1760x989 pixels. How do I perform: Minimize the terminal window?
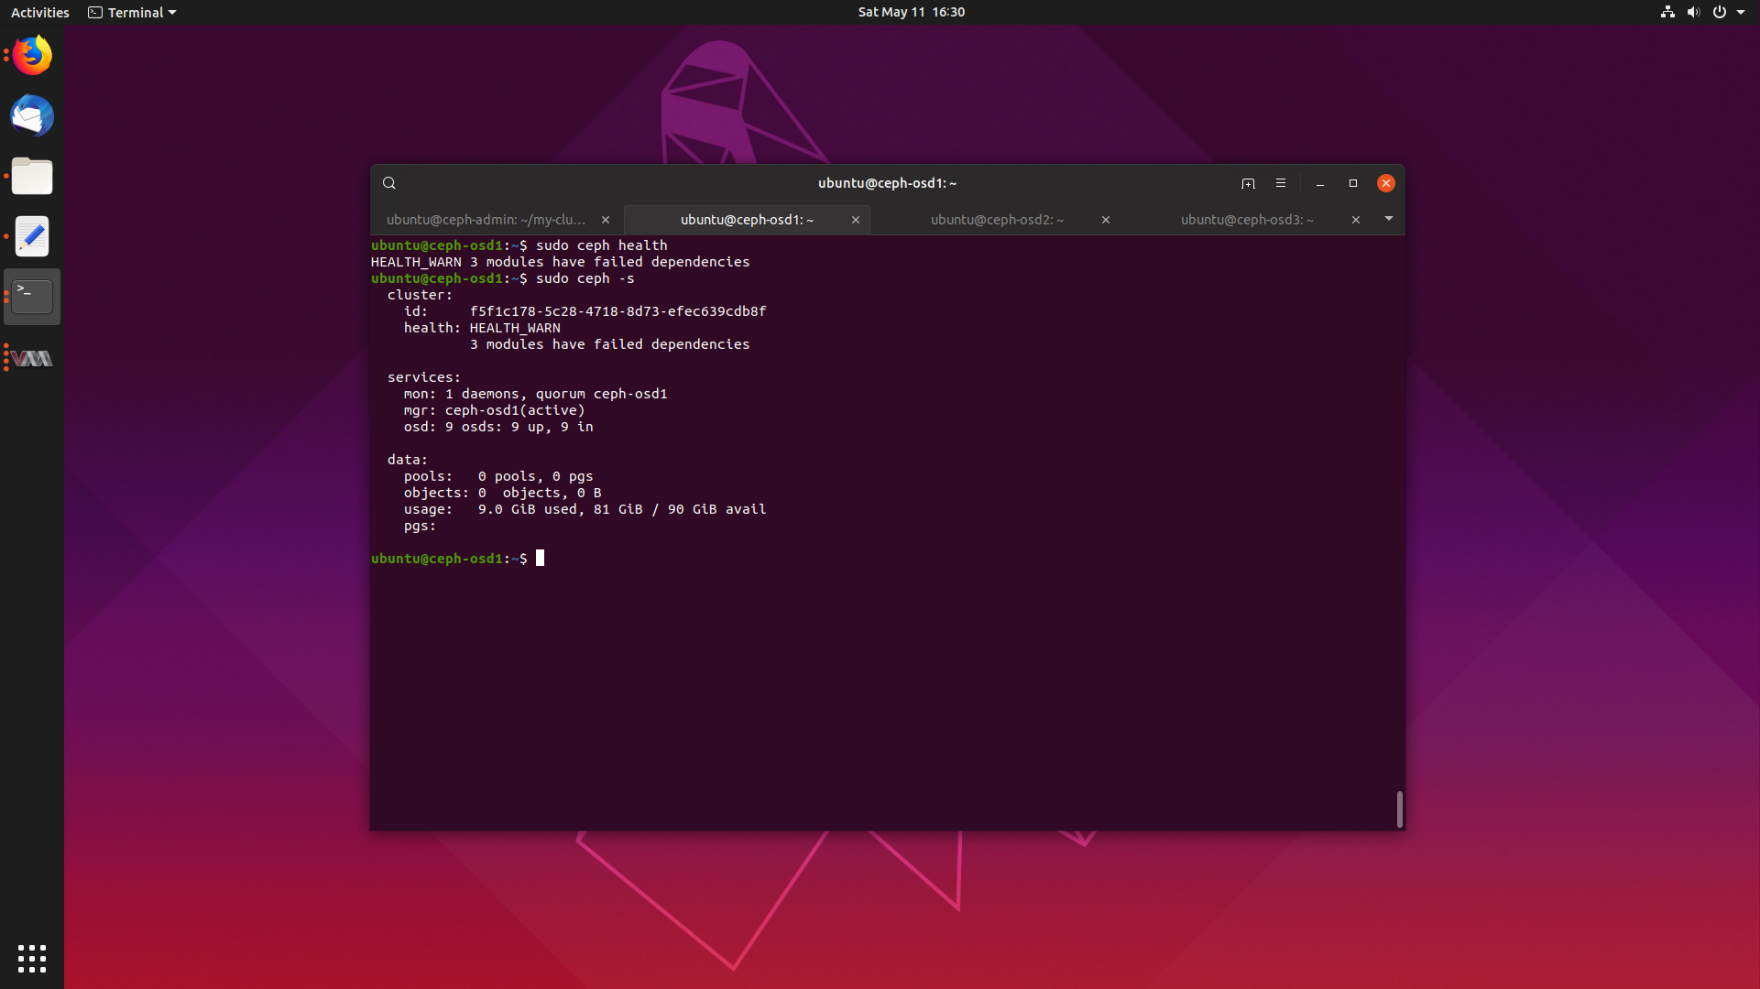(1320, 183)
